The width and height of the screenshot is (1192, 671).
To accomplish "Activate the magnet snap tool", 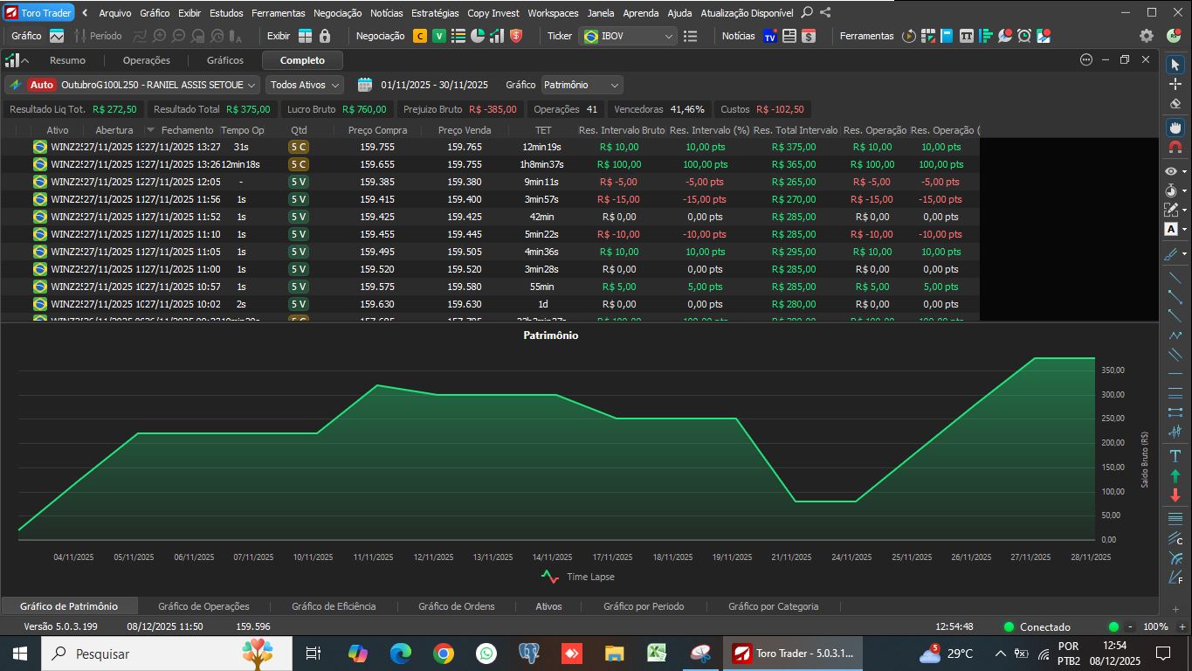I will (1175, 147).
